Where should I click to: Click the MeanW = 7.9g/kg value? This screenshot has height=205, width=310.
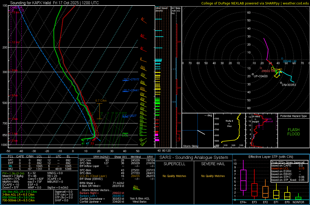coord(13,176)
